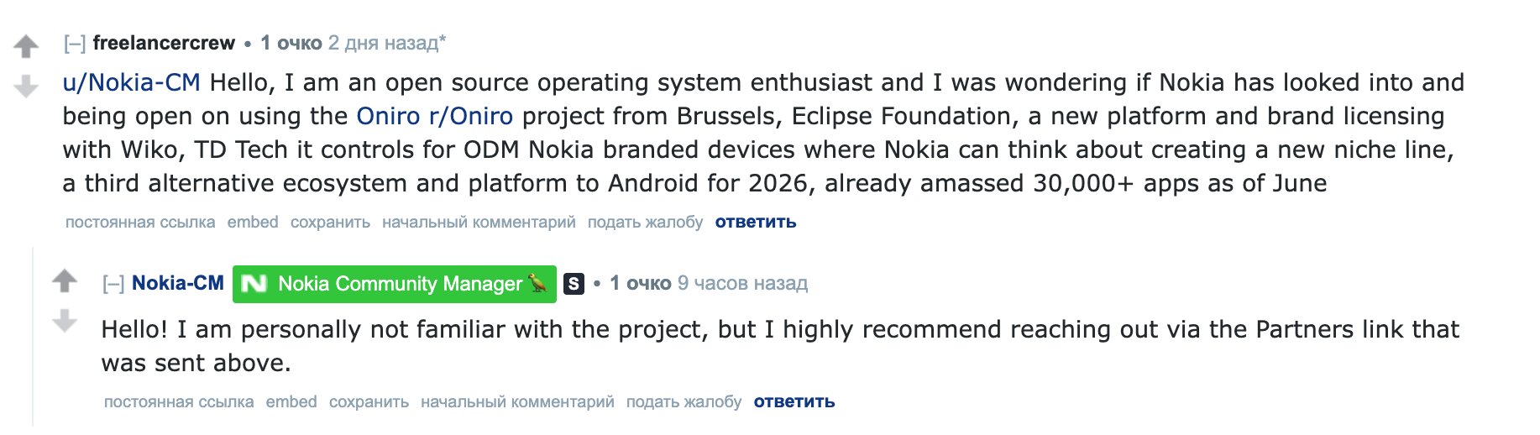Click 'embed' under Nokia-CM's reply
The height and width of the screenshot is (435, 1540).
(291, 402)
